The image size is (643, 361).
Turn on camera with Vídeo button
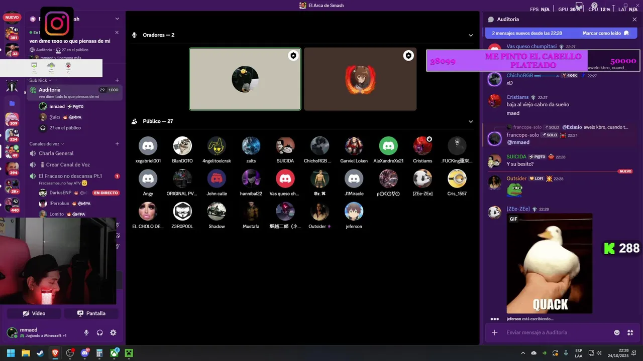tap(34, 313)
